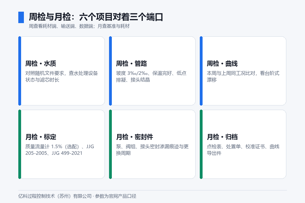Select the subtitle 周查看耗材端、输送端、数据端

pyautogui.click(x=61, y=26)
